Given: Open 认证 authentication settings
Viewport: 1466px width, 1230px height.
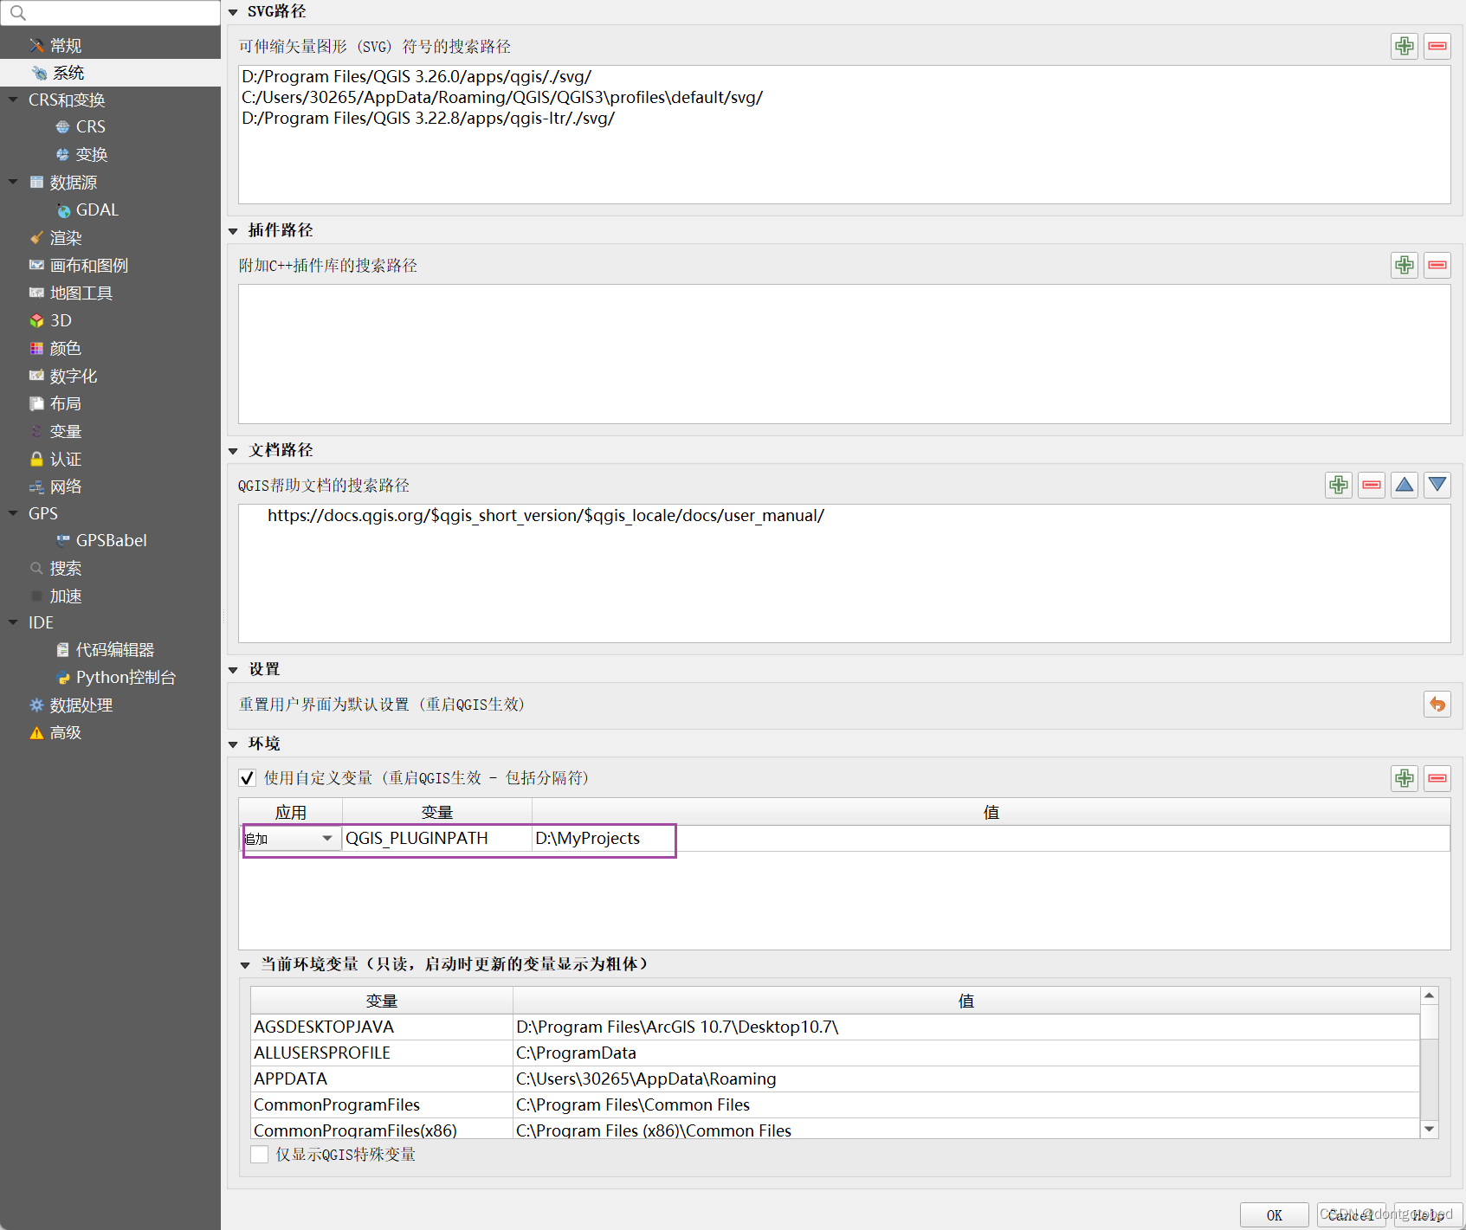Looking at the screenshot, I should [x=66, y=459].
